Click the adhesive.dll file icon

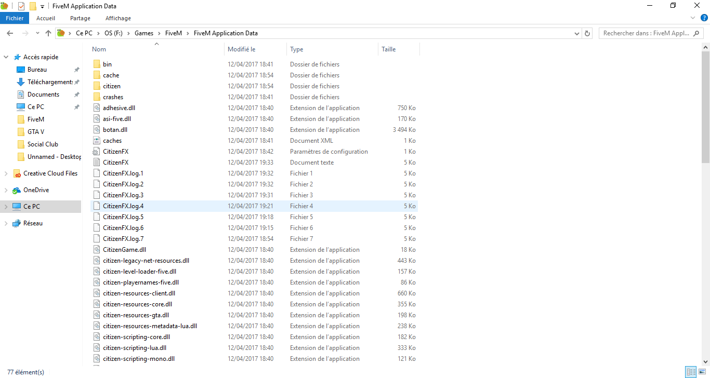click(97, 108)
